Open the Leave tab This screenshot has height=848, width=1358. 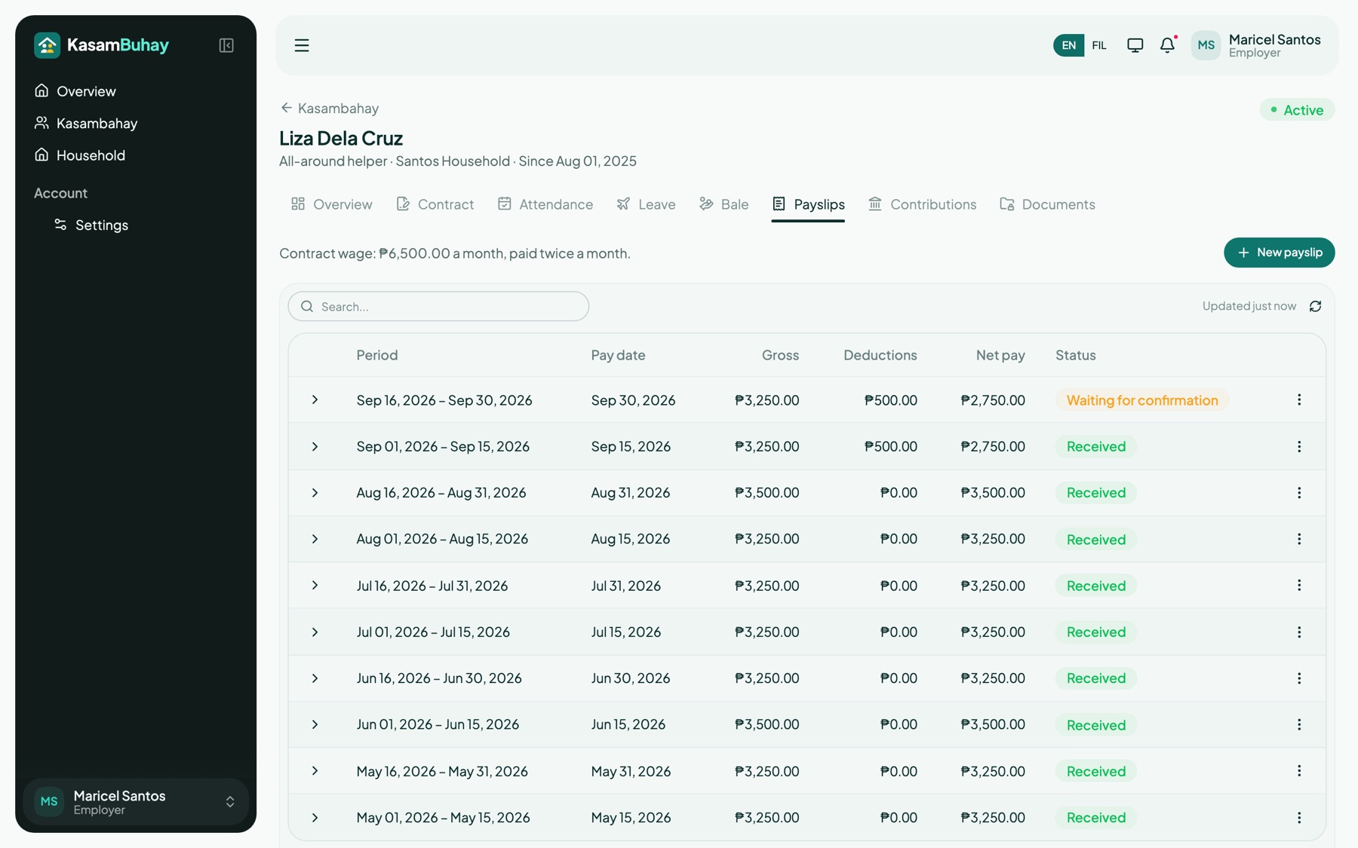coord(646,204)
